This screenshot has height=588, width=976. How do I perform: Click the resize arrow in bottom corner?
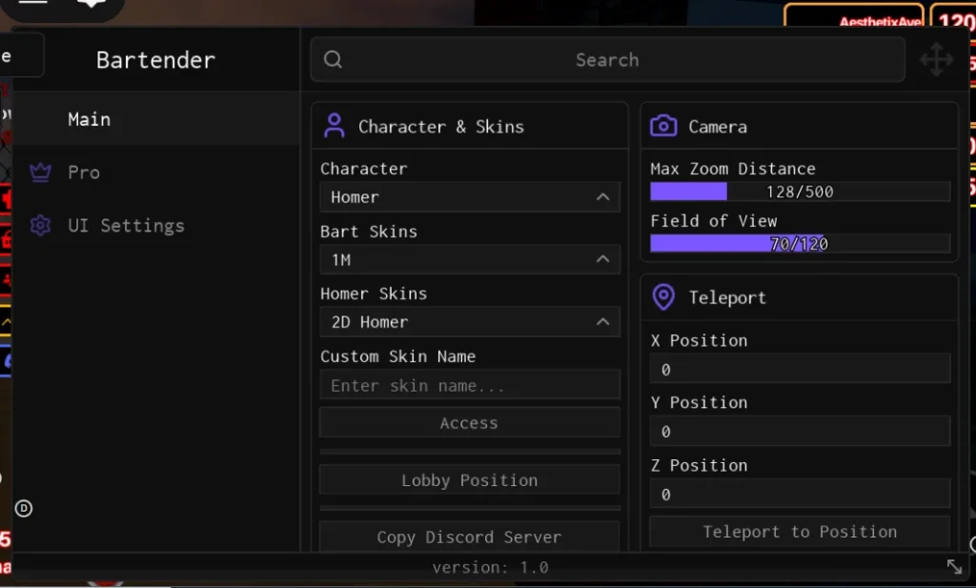954,566
